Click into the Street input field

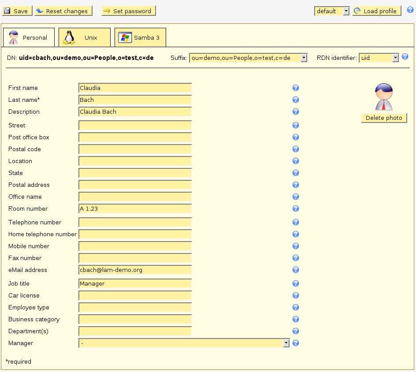[x=135, y=126]
